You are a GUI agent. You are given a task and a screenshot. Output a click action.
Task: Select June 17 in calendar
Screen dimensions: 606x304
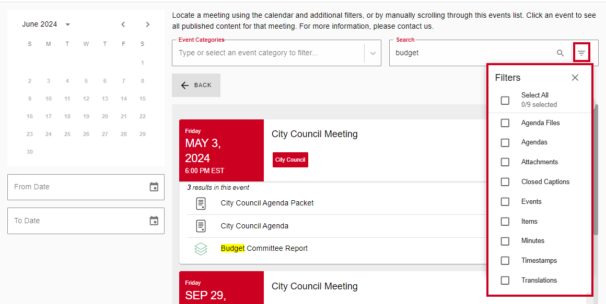click(48, 116)
